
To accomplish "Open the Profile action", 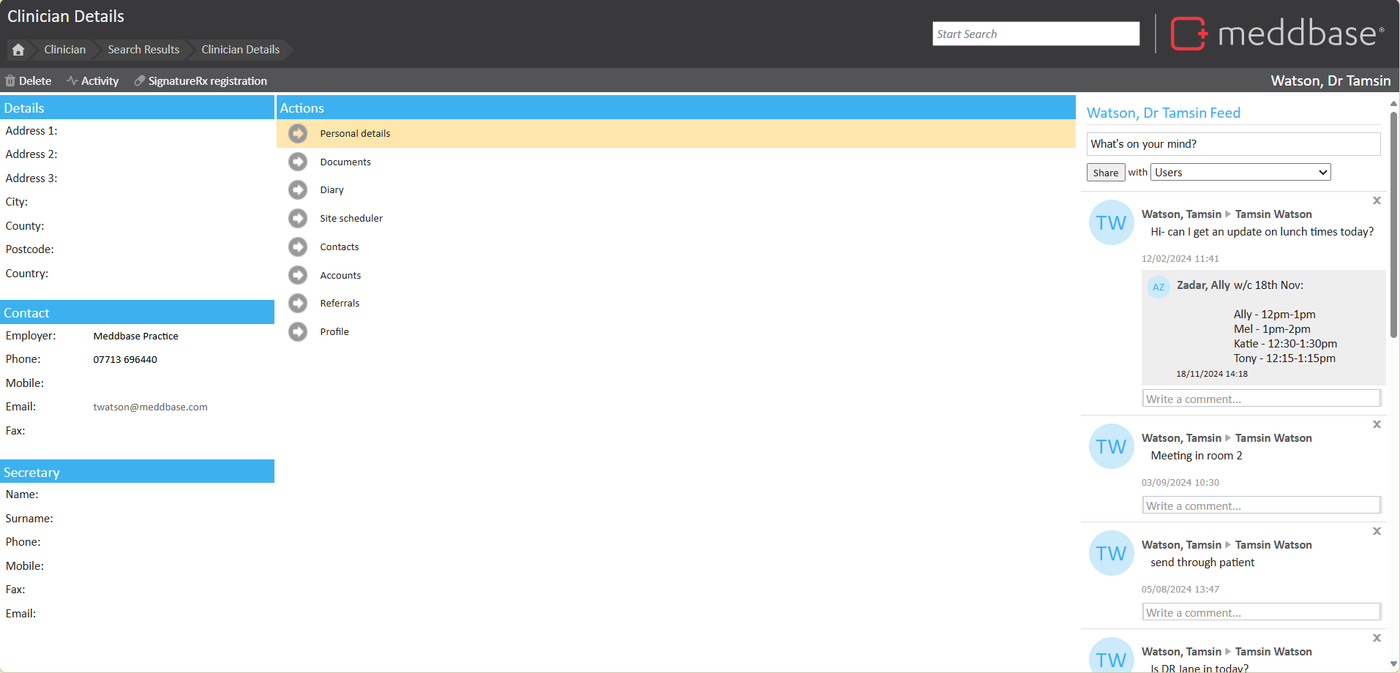I will coord(334,332).
